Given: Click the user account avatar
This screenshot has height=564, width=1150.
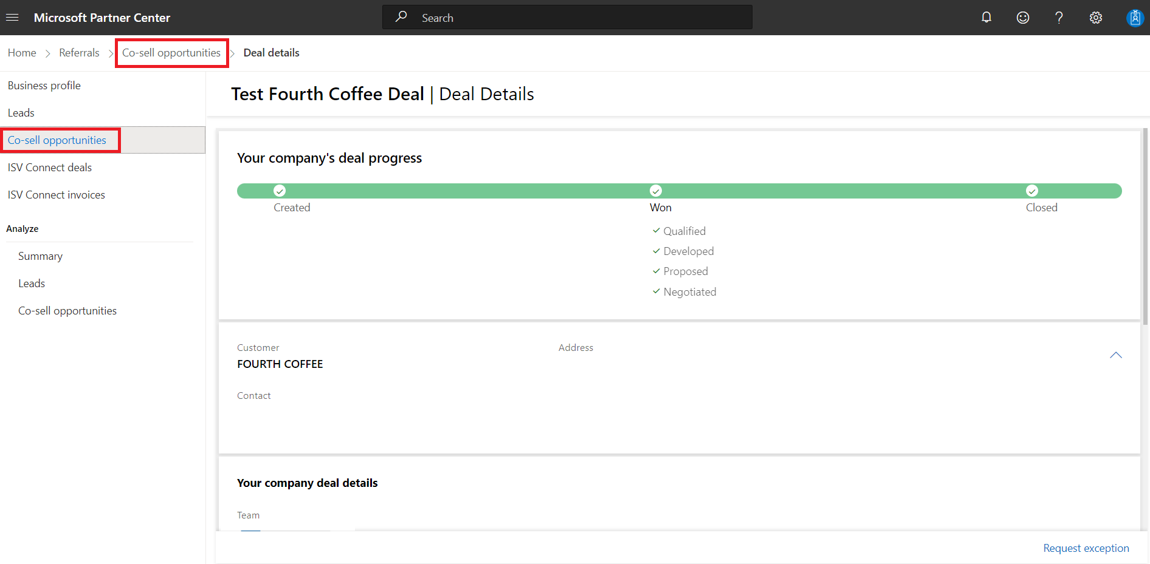Looking at the screenshot, I should (x=1134, y=18).
